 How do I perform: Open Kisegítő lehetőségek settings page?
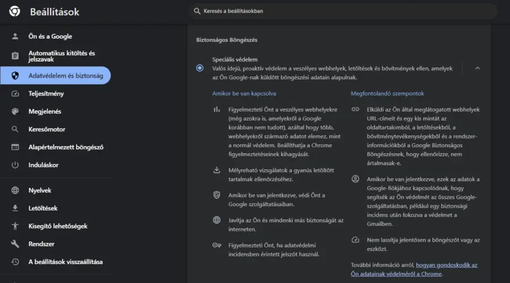pos(58,226)
